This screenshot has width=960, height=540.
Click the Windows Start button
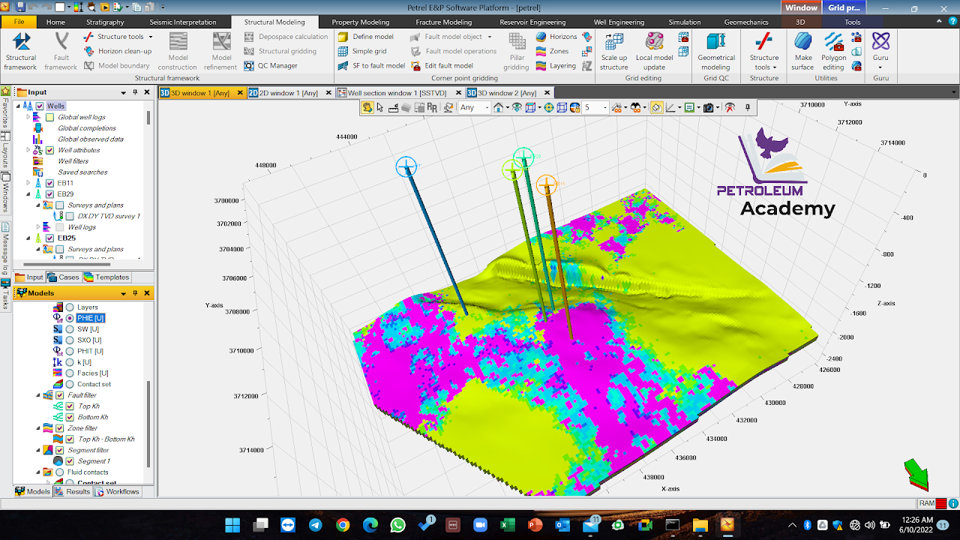232,524
